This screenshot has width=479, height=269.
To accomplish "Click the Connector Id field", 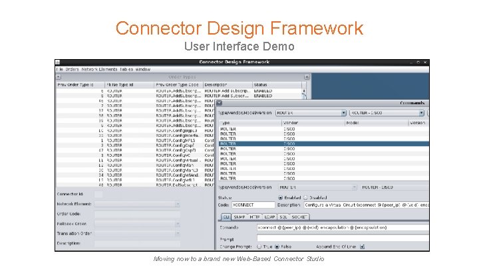I will (98, 194).
